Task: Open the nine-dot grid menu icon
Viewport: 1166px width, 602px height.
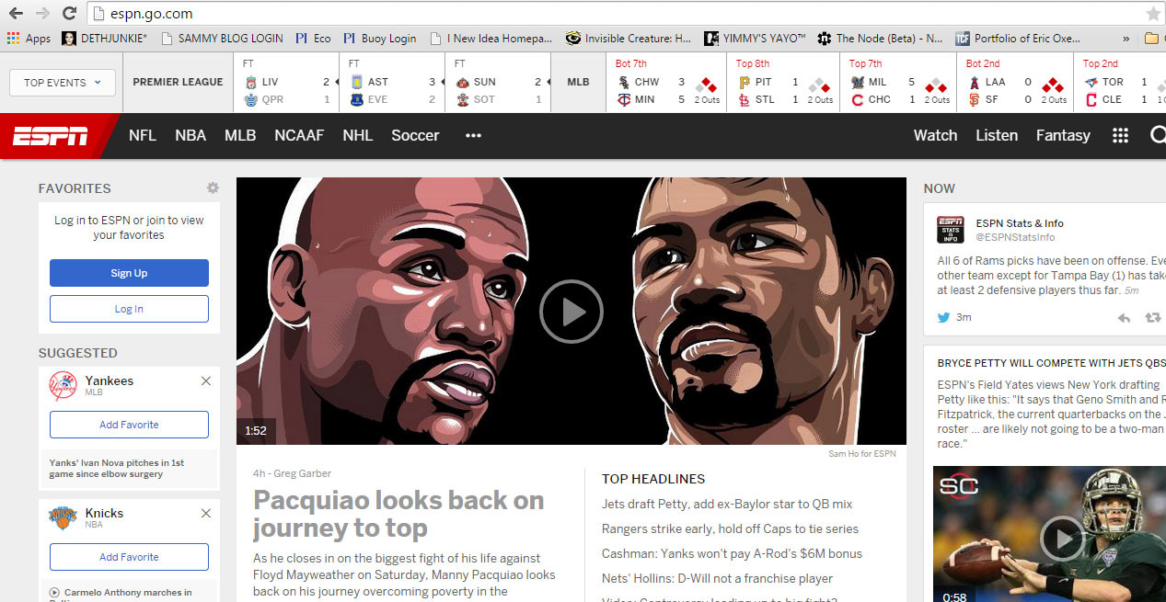Action: (1120, 135)
